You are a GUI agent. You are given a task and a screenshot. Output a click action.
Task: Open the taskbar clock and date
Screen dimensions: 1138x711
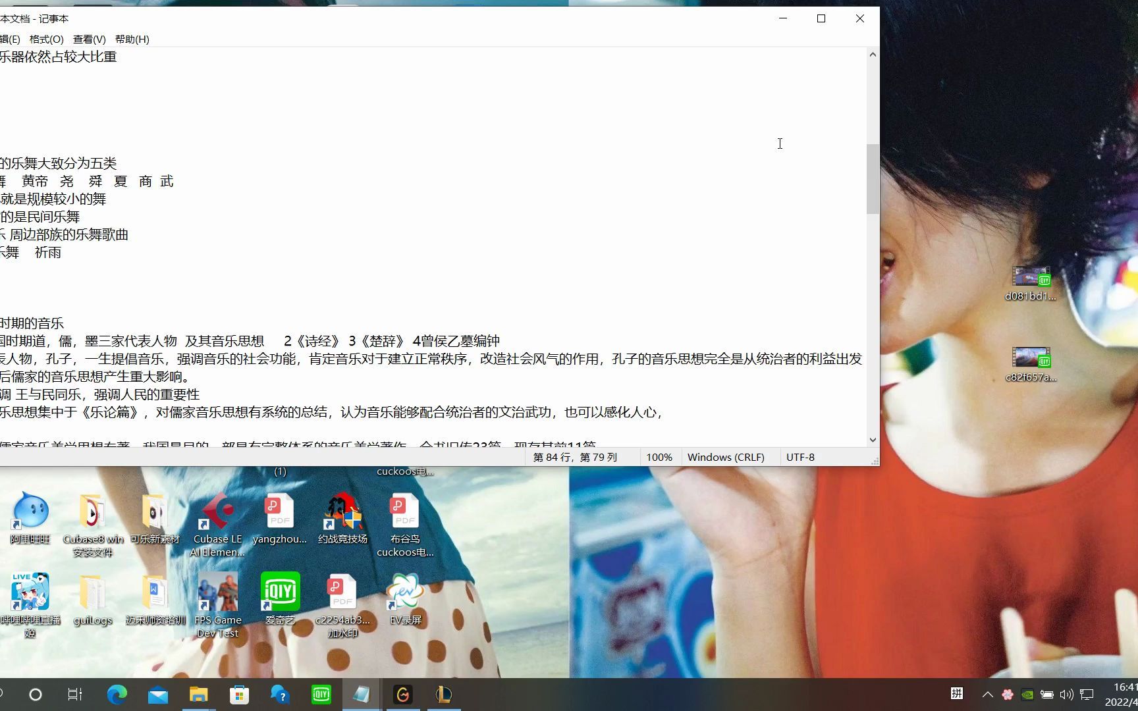pos(1121,695)
